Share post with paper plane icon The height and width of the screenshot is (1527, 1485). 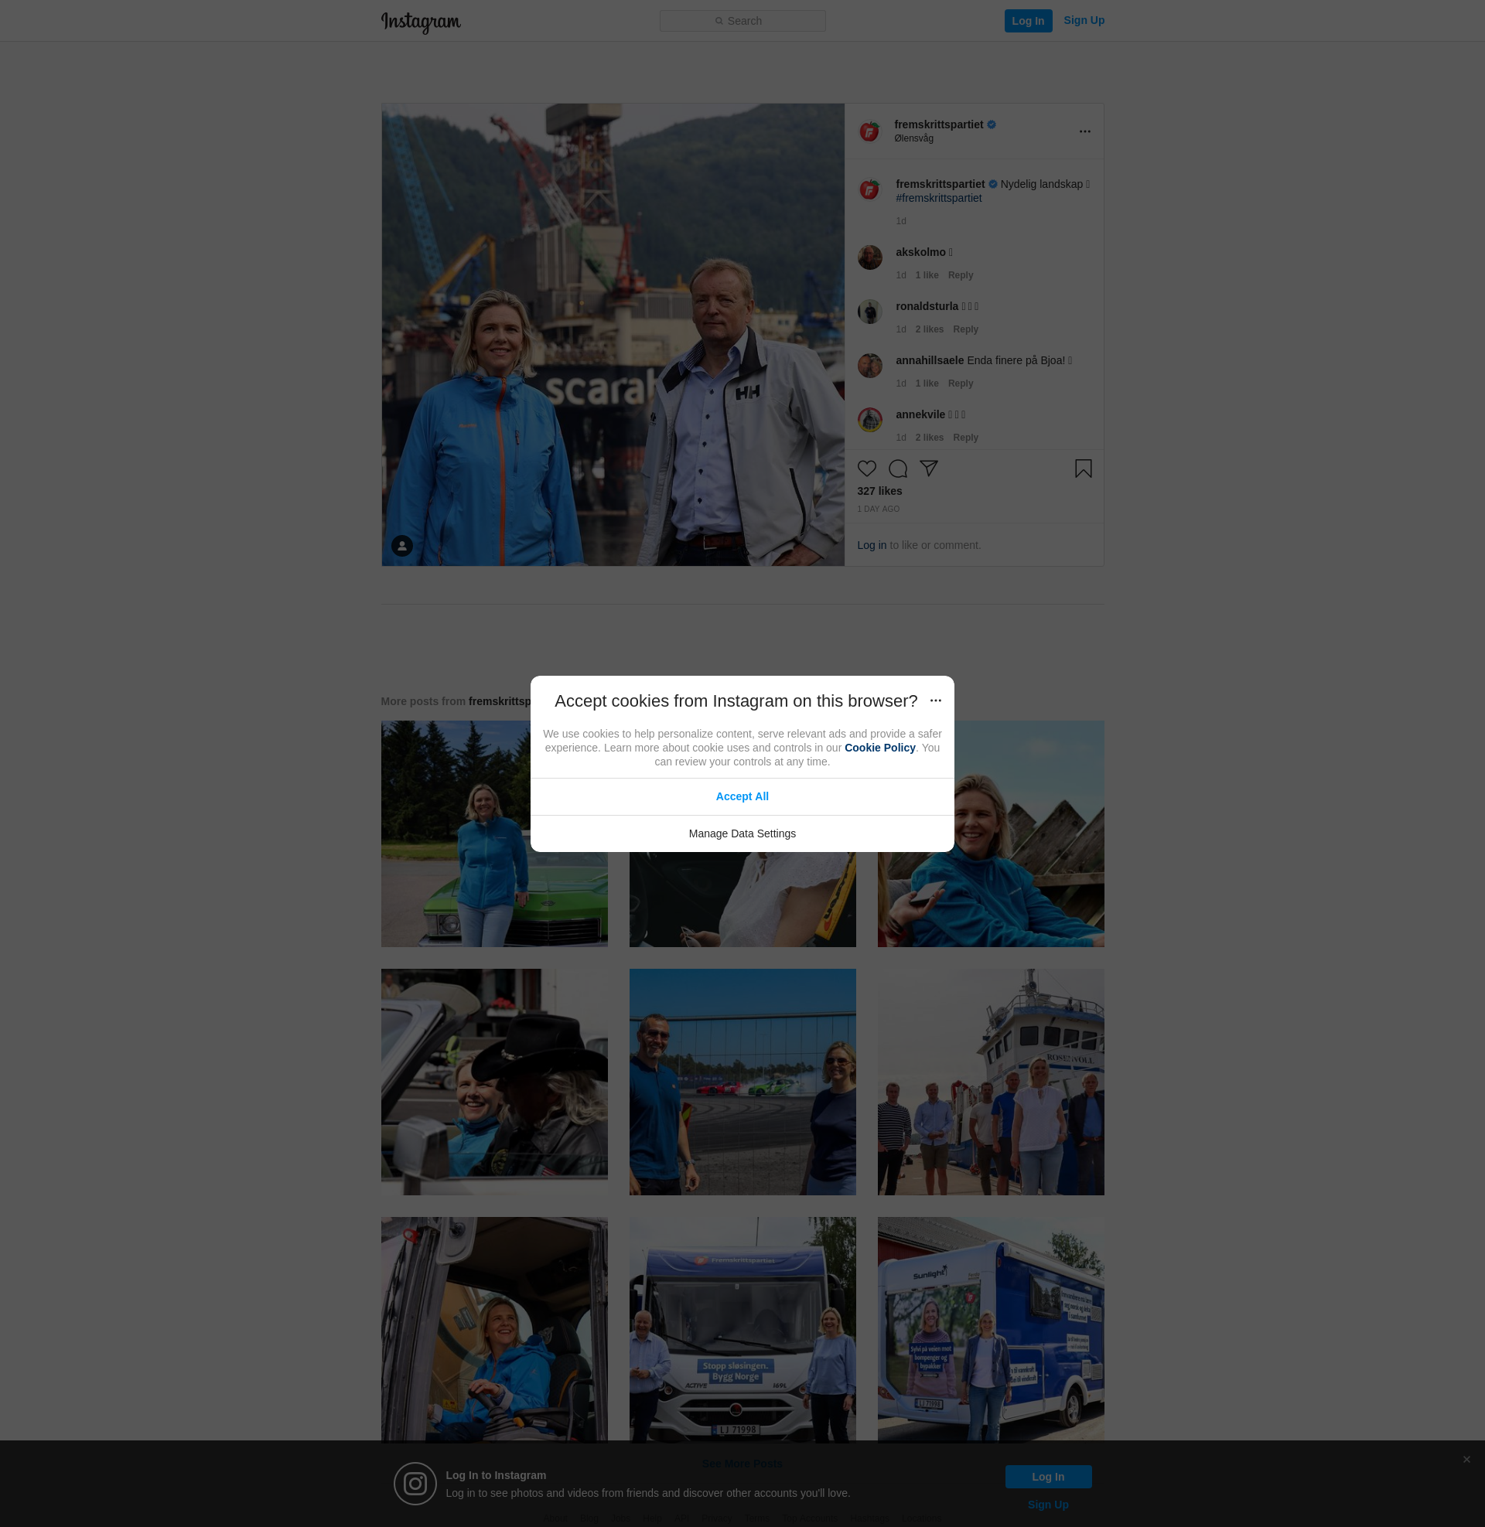click(928, 468)
